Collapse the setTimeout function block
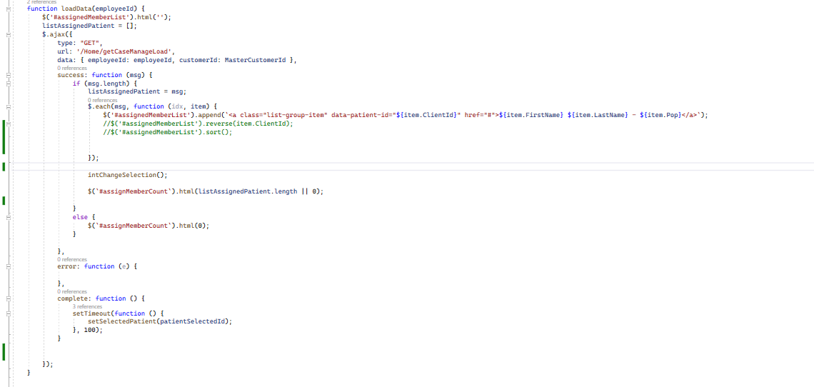The height and width of the screenshot is (387, 814). point(8,313)
